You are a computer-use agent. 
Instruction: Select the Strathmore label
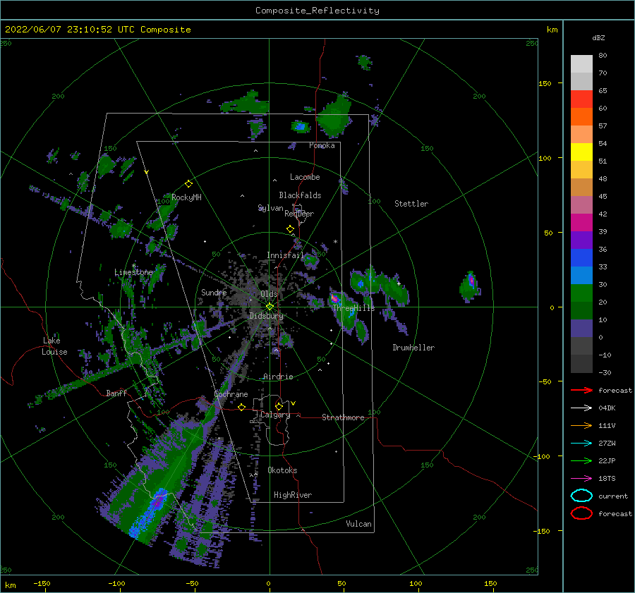[x=343, y=417]
